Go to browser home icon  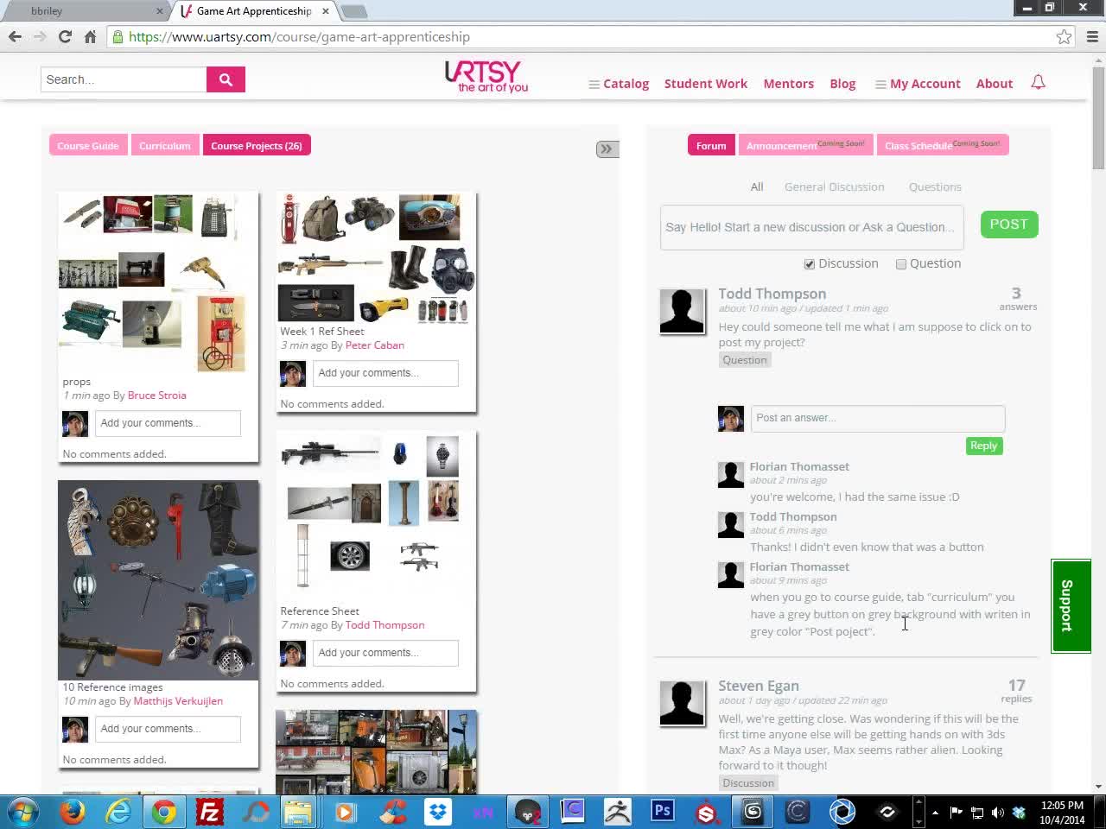point(90,36)
